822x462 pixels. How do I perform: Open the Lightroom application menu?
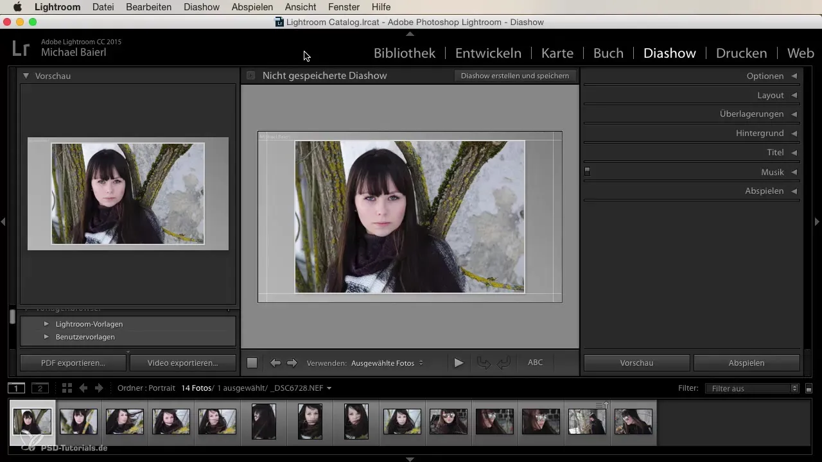pos(58,7)
